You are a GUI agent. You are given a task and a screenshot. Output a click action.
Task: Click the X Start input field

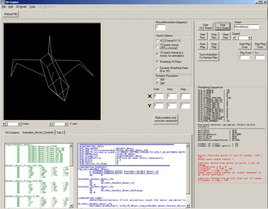point(159,96)
